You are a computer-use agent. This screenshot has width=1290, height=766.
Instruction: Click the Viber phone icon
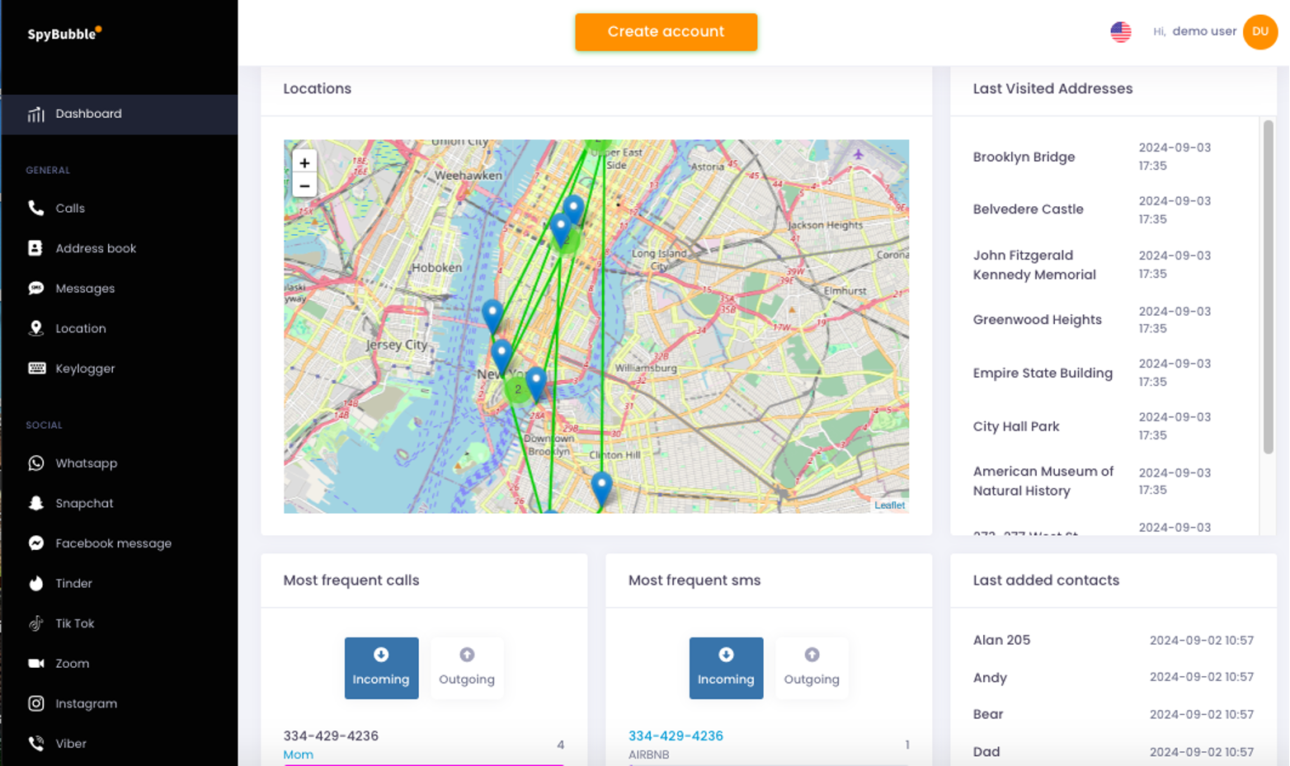point(35,744)
